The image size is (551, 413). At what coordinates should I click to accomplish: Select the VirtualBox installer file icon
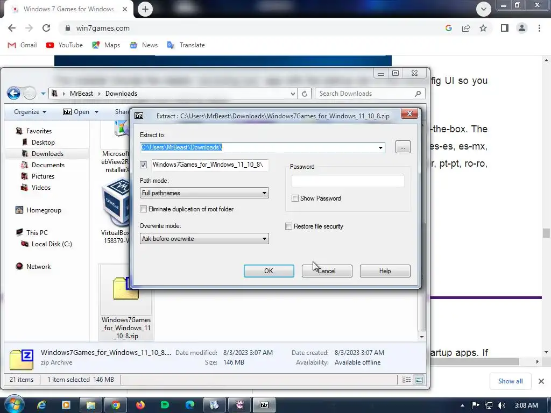coord(116,203)
